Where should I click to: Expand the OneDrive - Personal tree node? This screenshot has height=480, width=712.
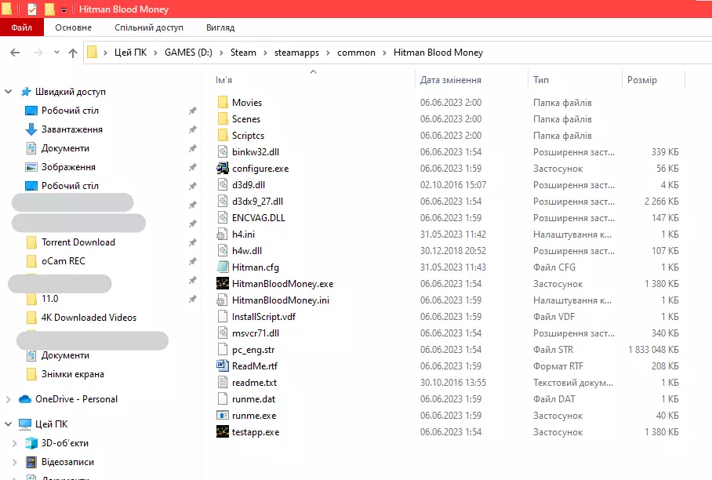[8, 399]
